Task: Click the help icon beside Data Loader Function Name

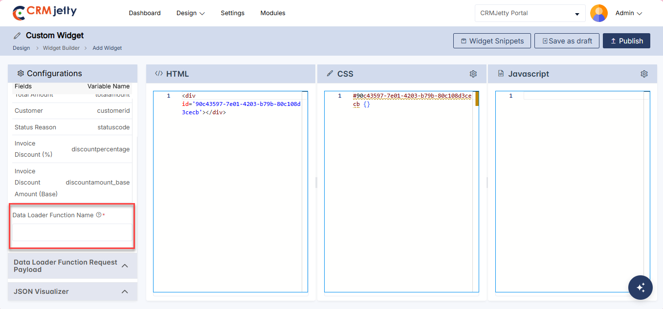Action: click(x=98, y=215)
